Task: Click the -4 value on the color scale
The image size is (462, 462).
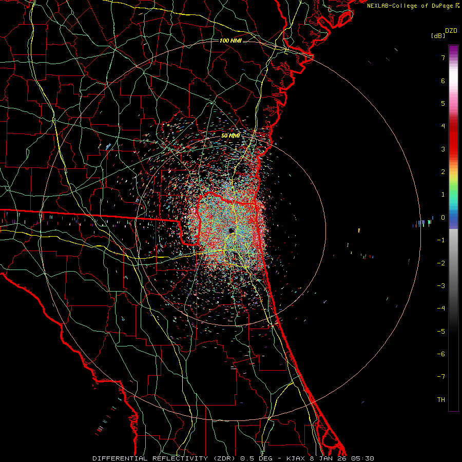Action: 441,309
